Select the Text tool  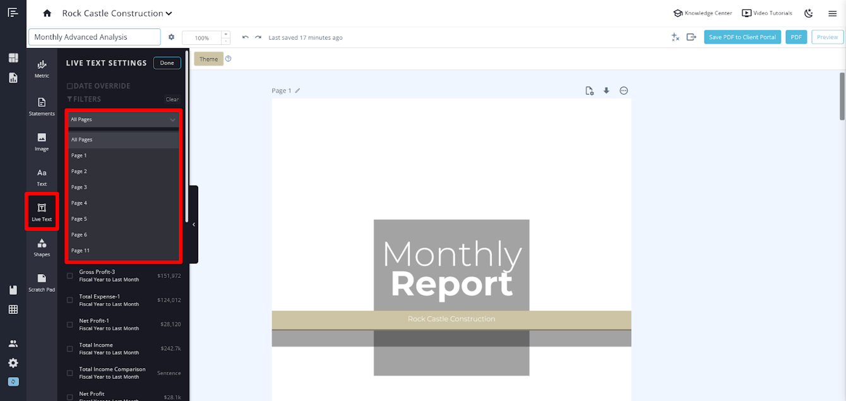42,177
